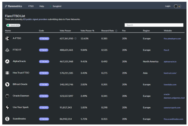The height and width of the screenshot is (126, 188).
Task: Click the Oracle Daemon logo icon
Action: point(7,96)
